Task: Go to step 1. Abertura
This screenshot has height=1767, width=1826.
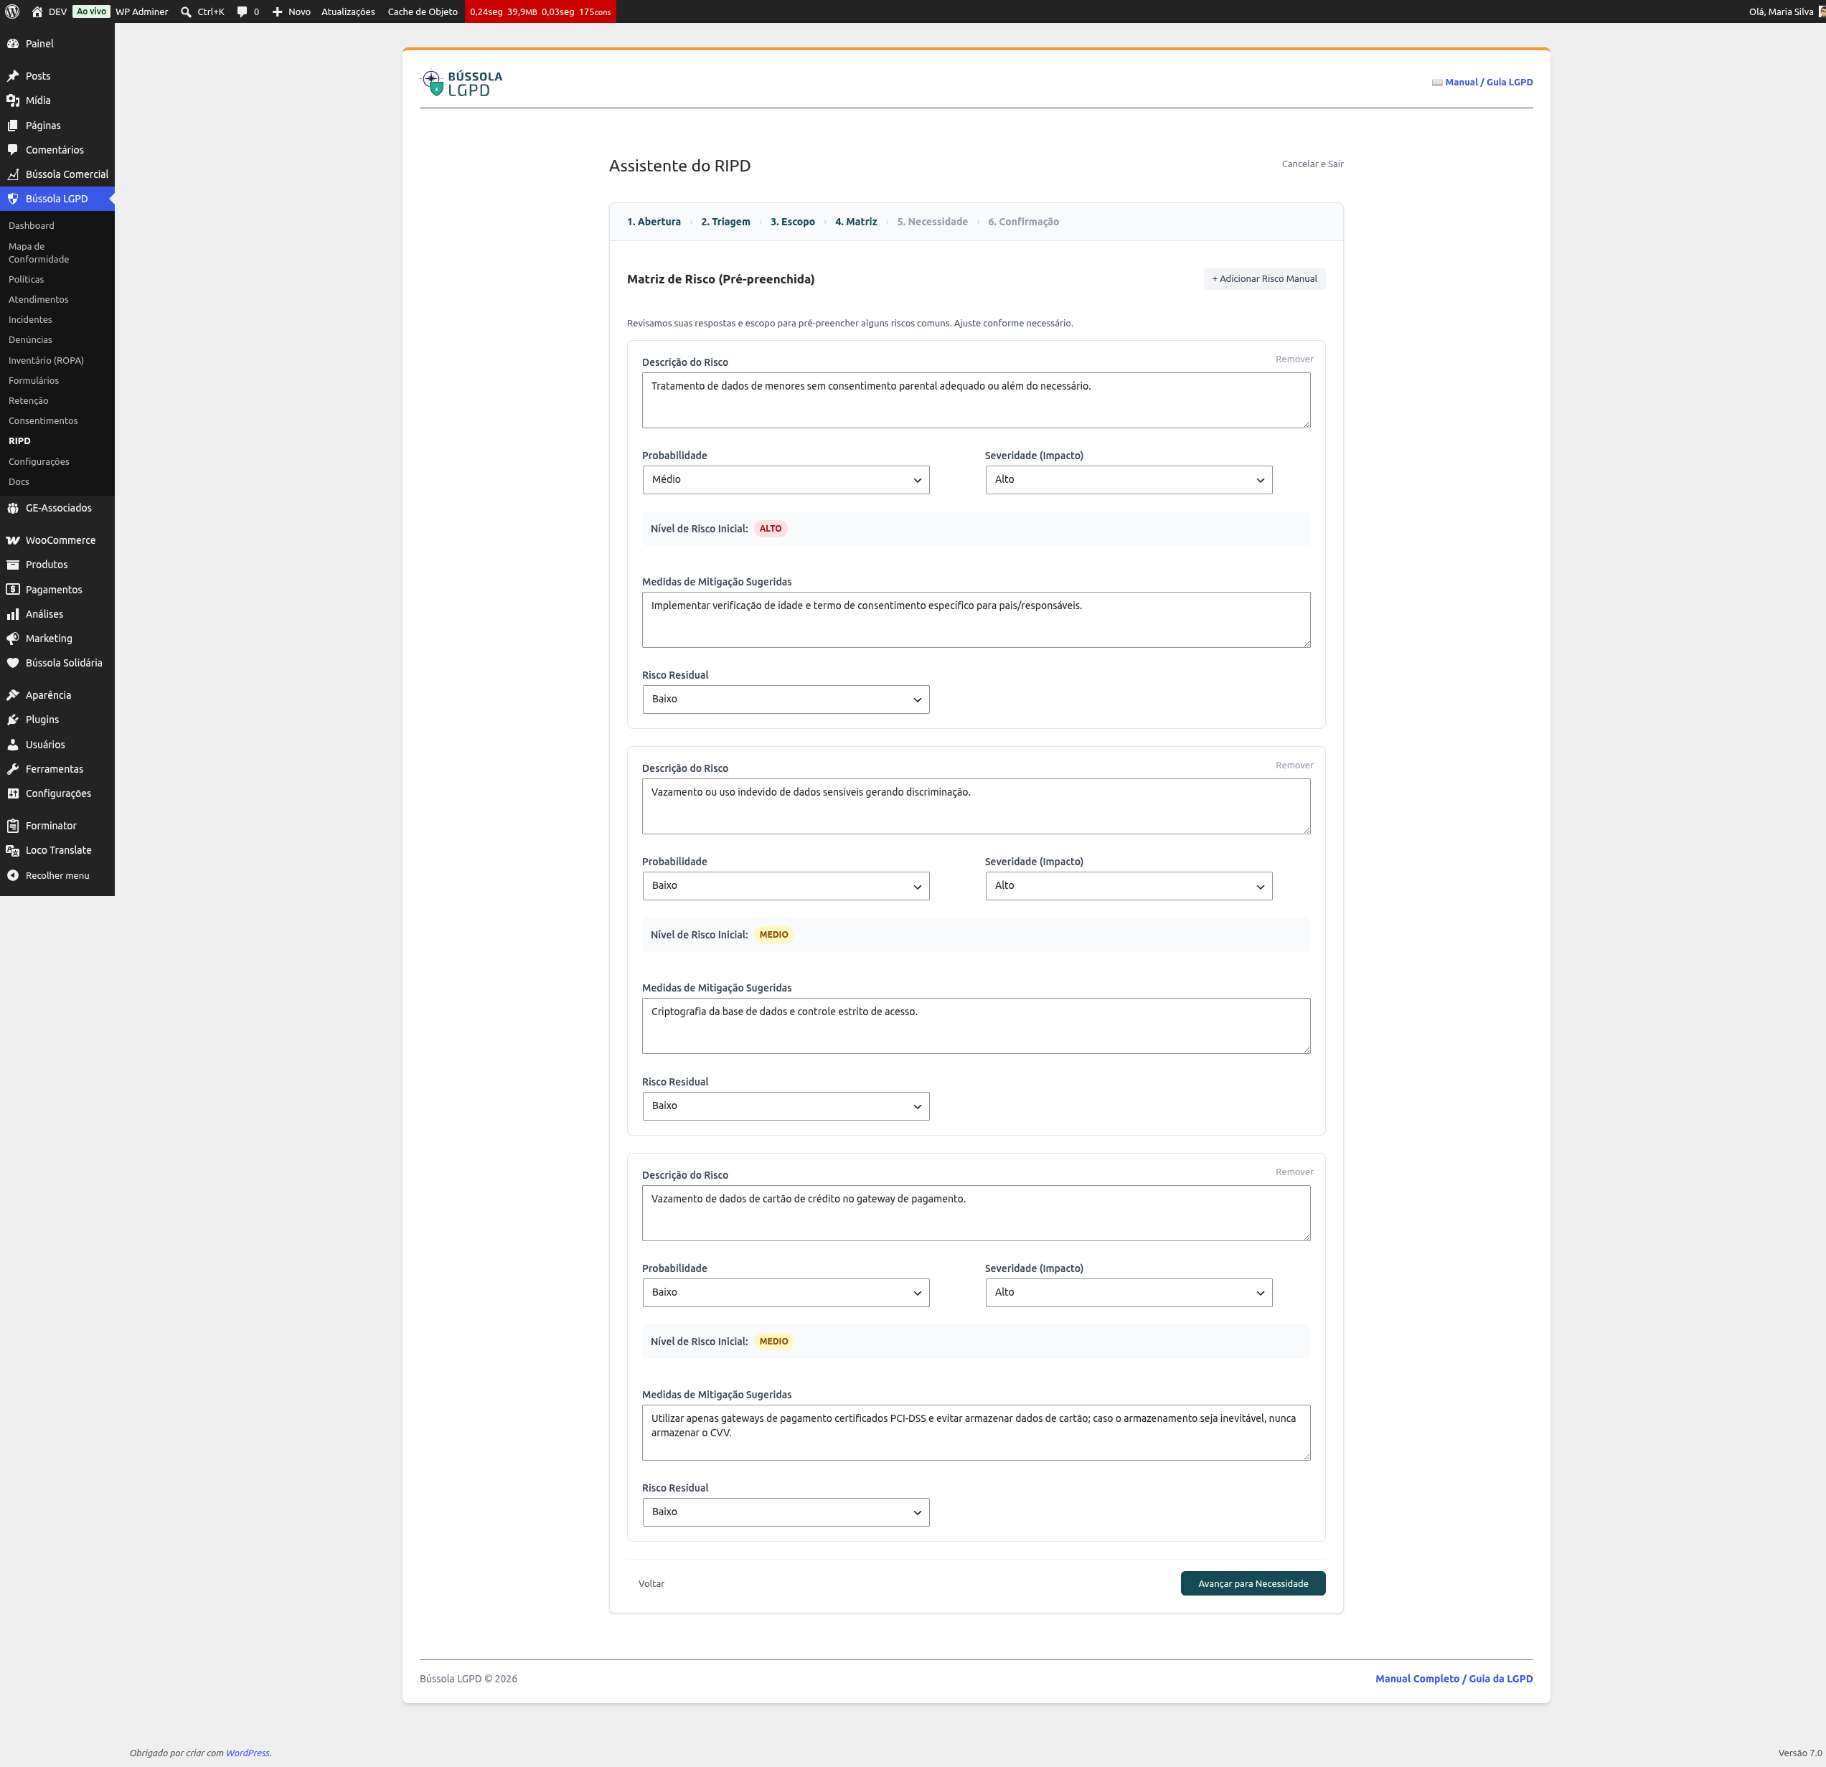Action: pos(654,222)
